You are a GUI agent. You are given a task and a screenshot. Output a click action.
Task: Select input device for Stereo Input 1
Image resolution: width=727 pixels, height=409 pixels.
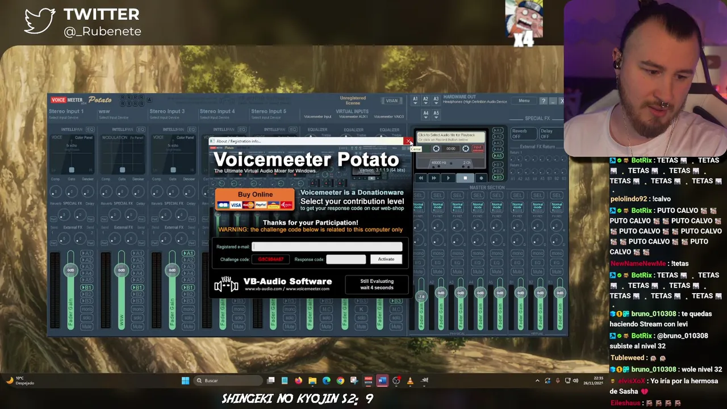(x=64, y=118)
